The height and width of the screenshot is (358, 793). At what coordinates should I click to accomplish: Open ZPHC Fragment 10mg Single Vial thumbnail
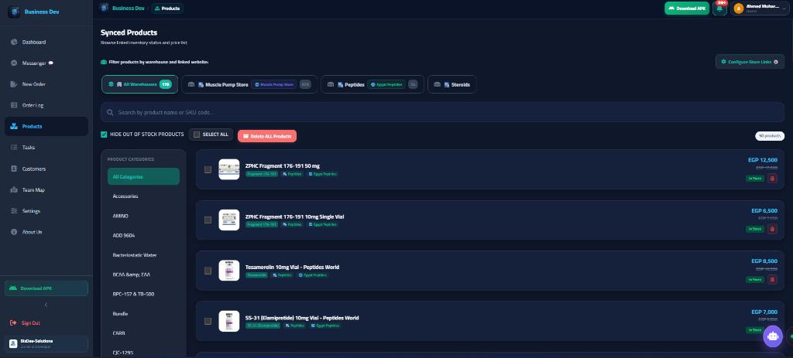tap(229, 220)
